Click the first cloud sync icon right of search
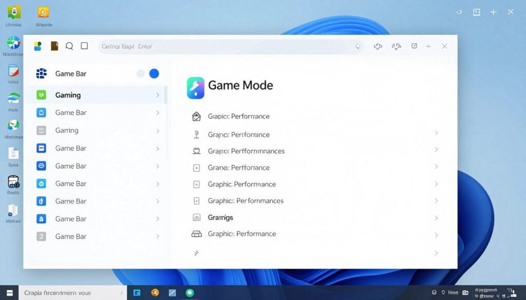The width and height of the screenshot is (526, 300). tap(378, 47)
